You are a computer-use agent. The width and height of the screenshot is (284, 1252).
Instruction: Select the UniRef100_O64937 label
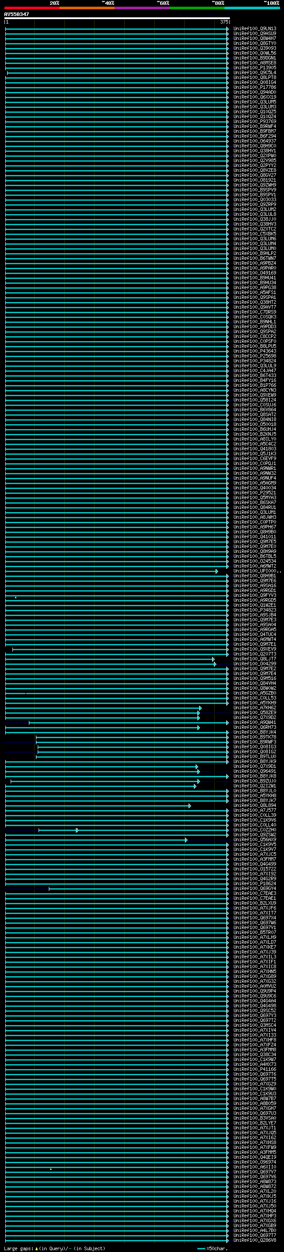tap(254, 141)
